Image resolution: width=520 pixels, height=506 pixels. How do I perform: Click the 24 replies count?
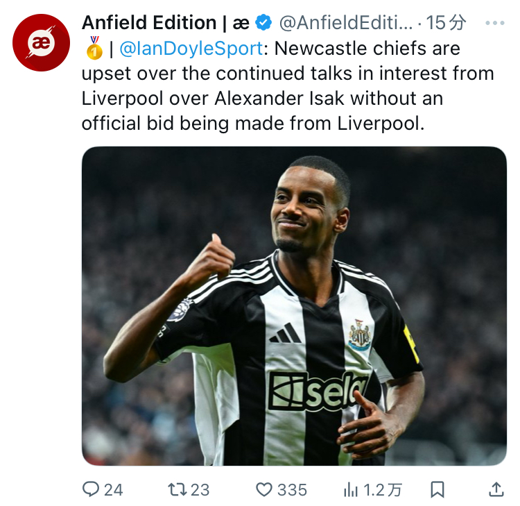114,490
